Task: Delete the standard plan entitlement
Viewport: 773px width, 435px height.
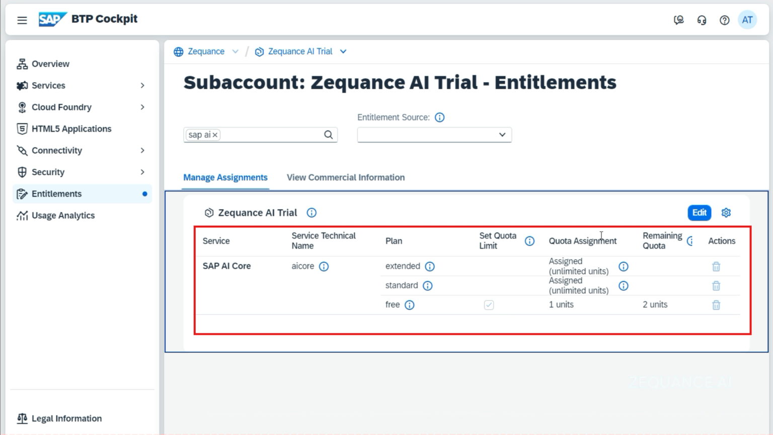Action: [716, 285]
